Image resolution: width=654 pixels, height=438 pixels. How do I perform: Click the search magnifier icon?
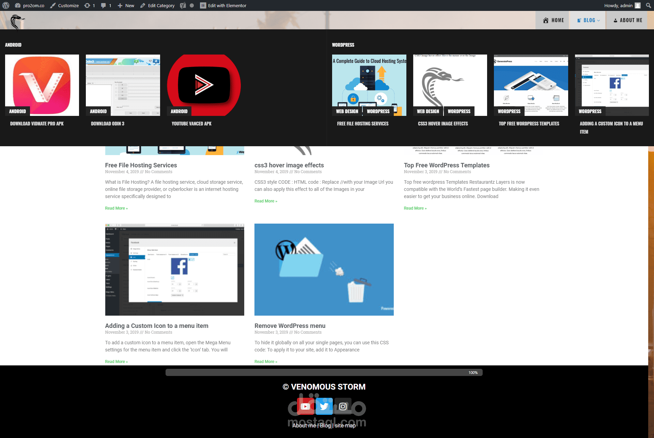(648, 5)
